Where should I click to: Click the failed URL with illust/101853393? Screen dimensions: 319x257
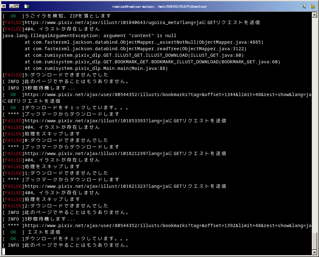[125, 121]
